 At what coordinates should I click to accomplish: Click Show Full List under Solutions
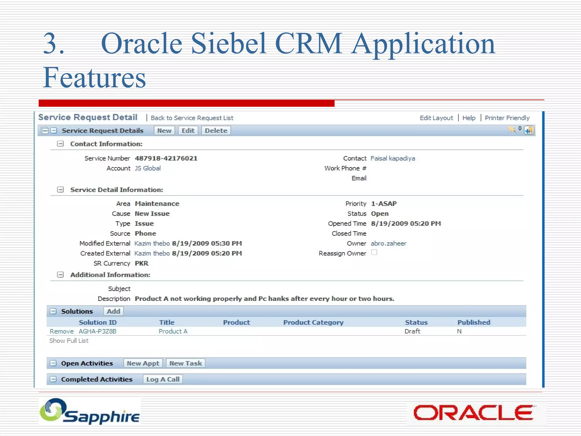tap(69, 341)
